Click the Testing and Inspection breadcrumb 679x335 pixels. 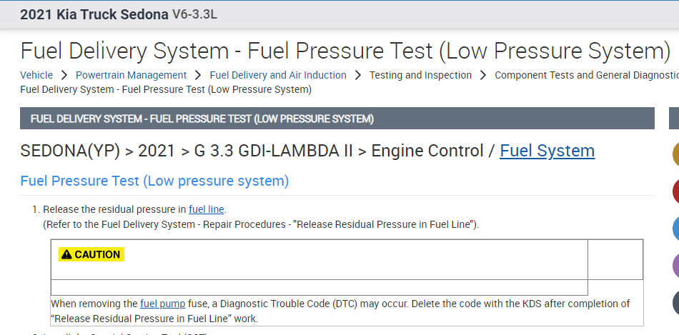tap(420, 75)
